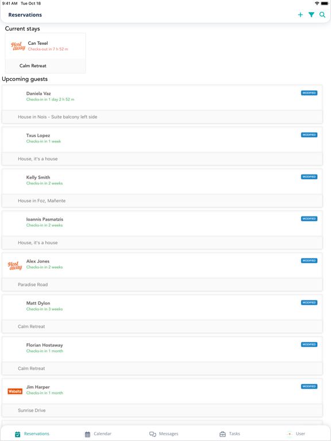Click 'Checks-in in 1 day 2 h 52 m'
The image size is (331, 441).
coord(50,99)
